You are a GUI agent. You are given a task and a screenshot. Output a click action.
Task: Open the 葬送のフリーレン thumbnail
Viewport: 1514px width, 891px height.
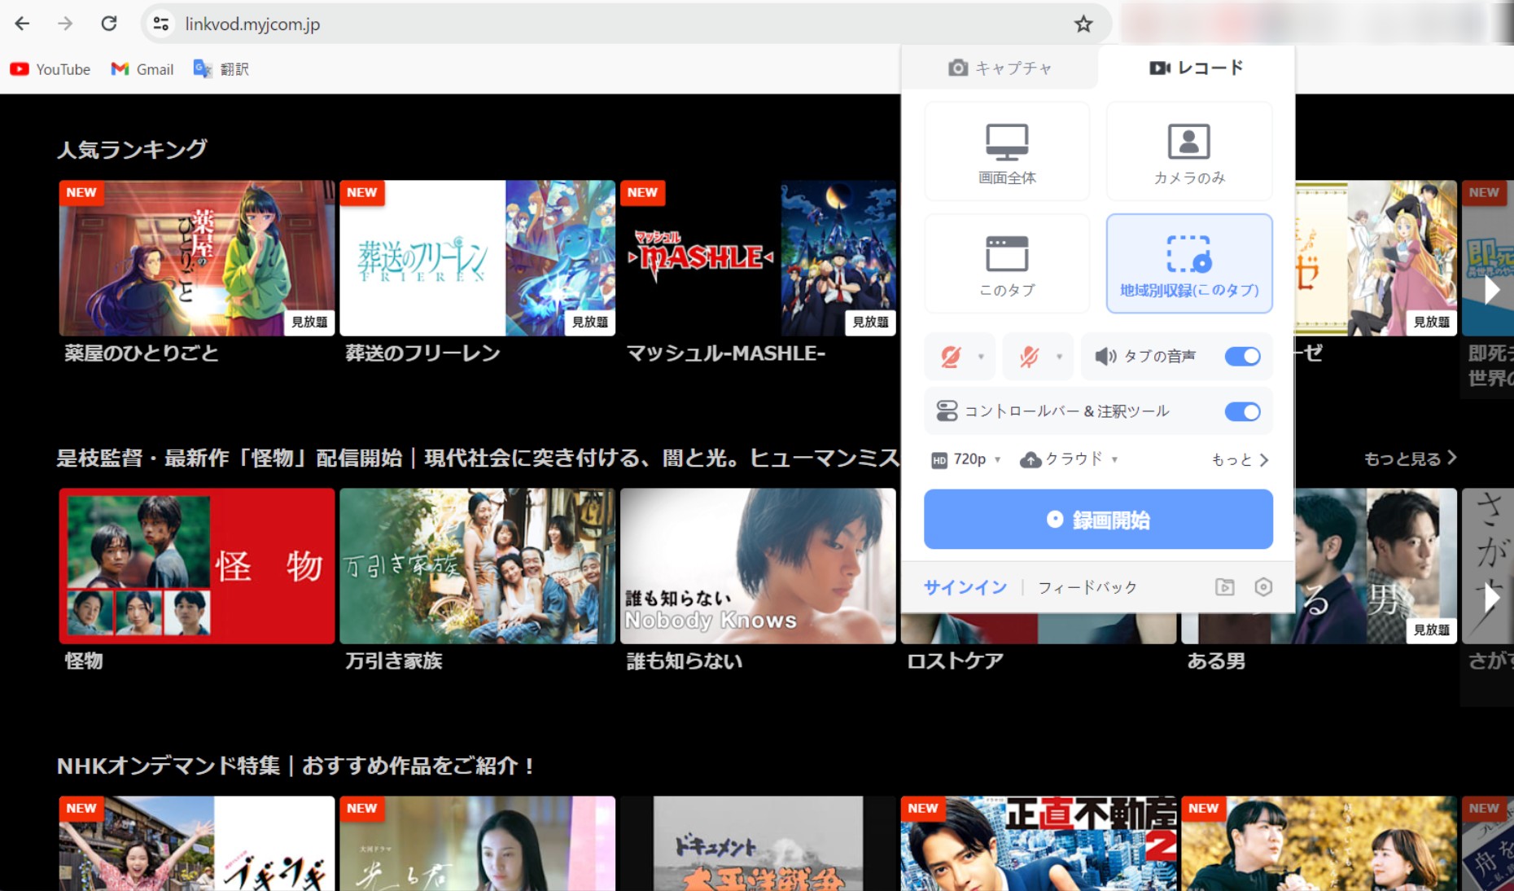tap(477, 258)
